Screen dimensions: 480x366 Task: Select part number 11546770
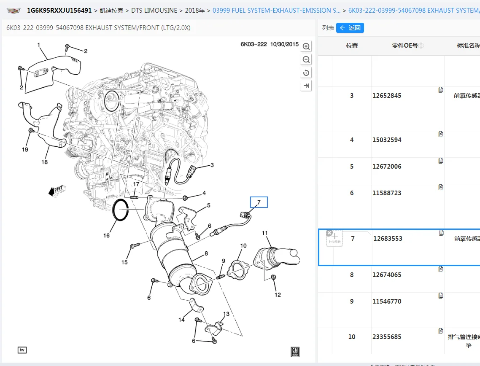coord(387,301)
